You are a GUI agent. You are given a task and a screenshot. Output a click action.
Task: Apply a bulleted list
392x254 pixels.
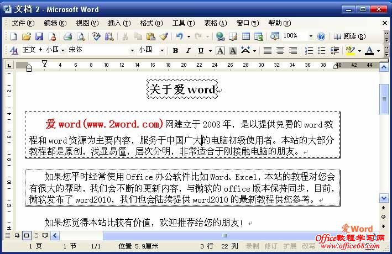point(321,51)
